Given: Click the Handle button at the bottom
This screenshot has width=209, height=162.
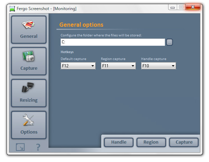Looking at the screenshot, I should tap(119, 142).
